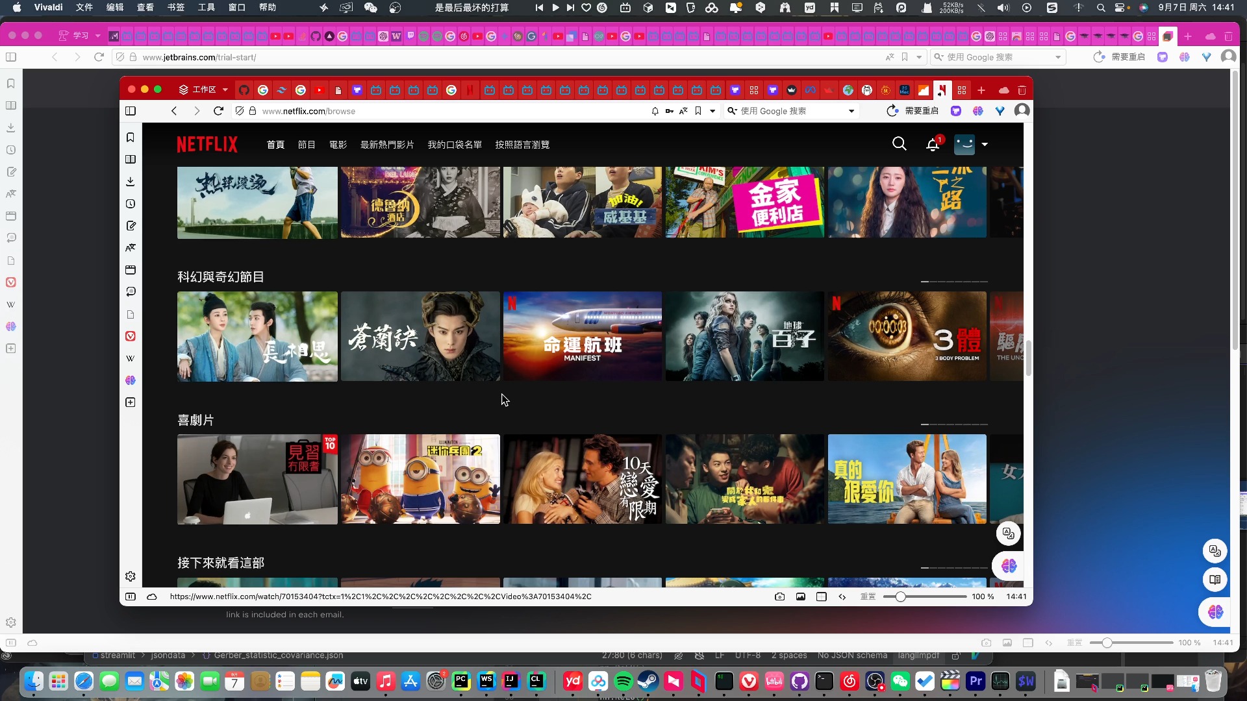This screenshot has width=1247, height=701.
Task: Open Translate panel in front window sidebar
Action: coord(131,248)
